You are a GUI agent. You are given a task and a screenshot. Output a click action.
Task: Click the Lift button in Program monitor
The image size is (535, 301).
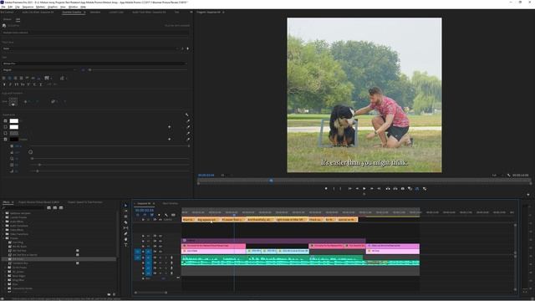[x=388, y=188]
